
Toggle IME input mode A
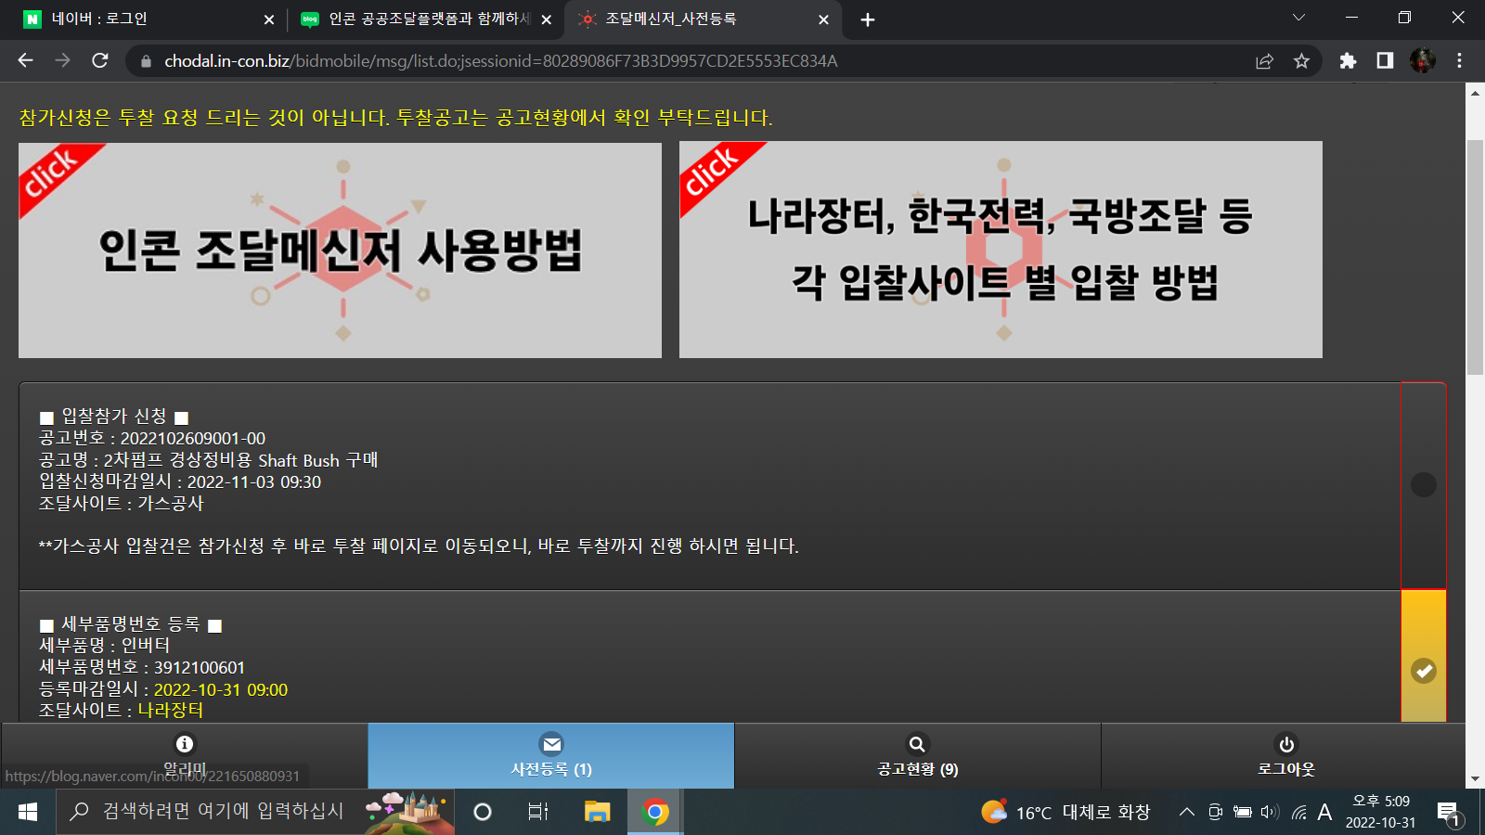pyautogui.click(x=1324, y=812)
